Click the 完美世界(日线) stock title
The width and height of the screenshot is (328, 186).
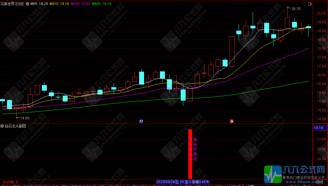click(x=12, y=4)
